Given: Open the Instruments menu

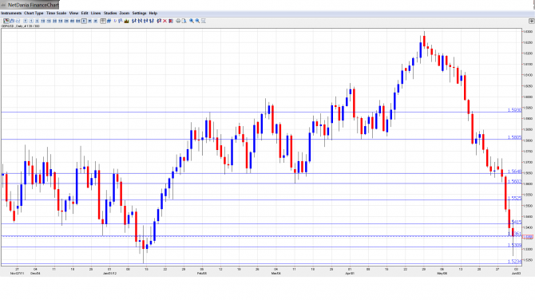Looking at the screenshot, I should 11,14.
